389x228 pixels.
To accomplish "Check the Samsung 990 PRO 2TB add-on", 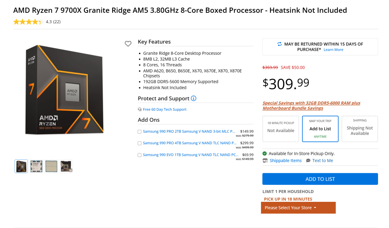I will pyautogui.click(x=139, y=132).
